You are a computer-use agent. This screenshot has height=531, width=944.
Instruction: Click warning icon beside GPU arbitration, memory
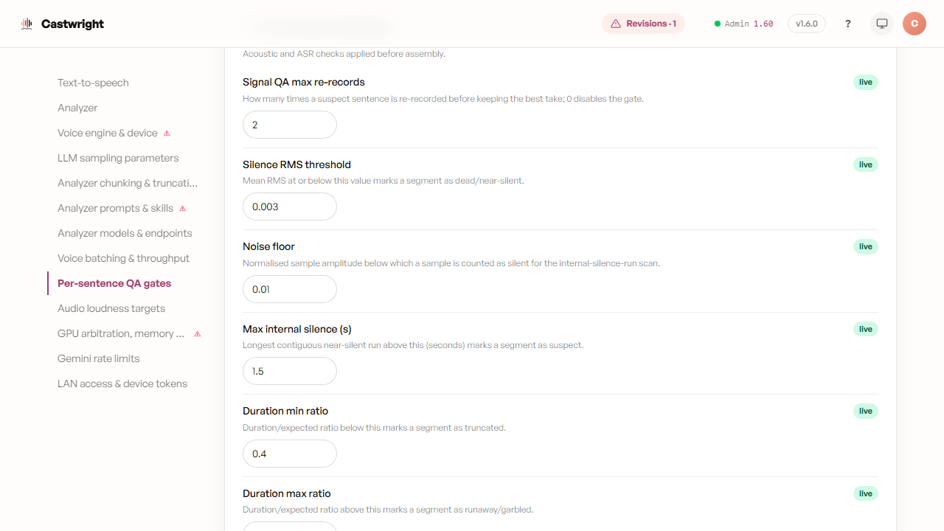point(198,334)
